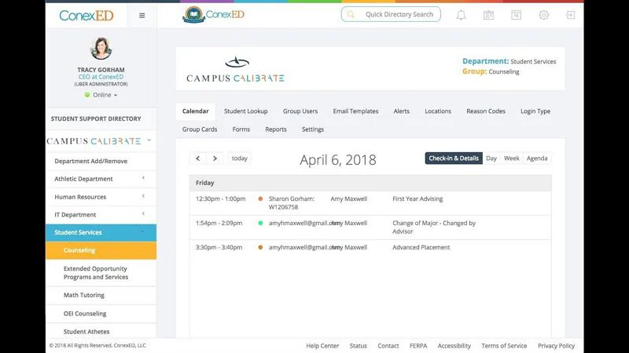Open the Online status dropdown
The width and height of the screenshot is (629, 353).
[x=101, y=95]
